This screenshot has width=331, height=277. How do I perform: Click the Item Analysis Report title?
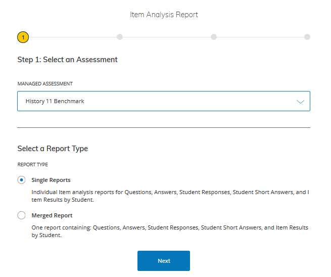coord(164,15)
